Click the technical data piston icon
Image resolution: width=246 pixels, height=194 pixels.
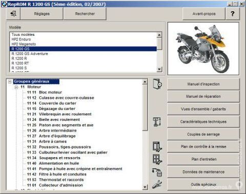(157, 122)
